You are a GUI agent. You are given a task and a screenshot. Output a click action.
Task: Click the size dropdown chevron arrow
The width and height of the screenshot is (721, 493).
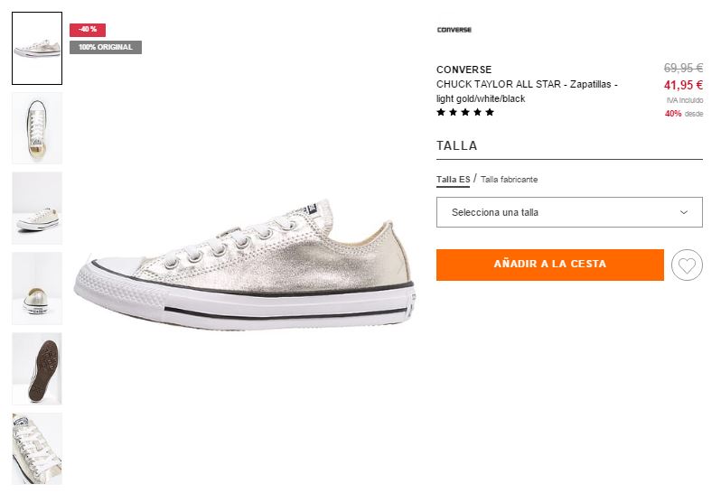684,213
